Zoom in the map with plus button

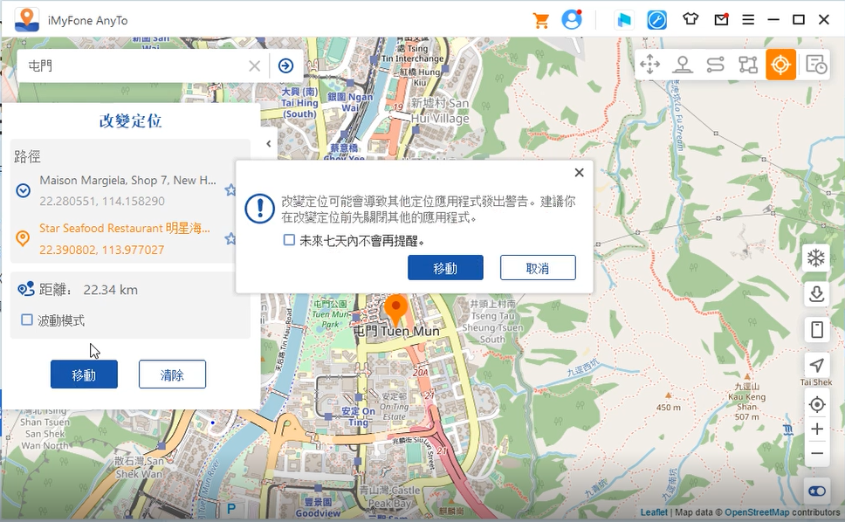(x=816, y=429)
